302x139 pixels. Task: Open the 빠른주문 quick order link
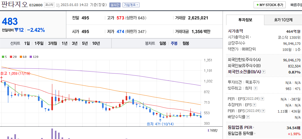tap(296, 5)
